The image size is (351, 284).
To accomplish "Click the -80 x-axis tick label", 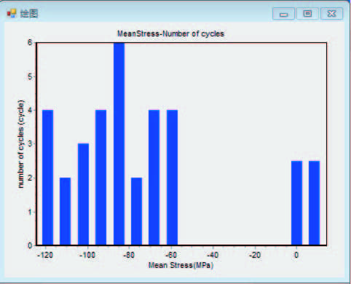I will tap(129, 255).
